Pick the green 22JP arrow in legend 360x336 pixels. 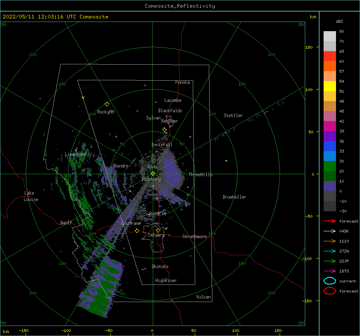tap(330, 261)
